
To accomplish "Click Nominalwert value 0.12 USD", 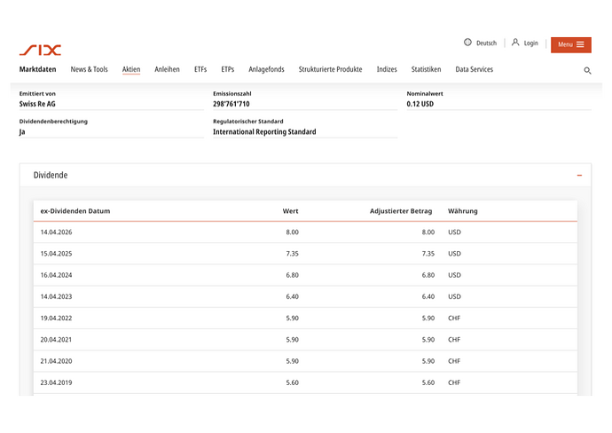I will pos(420,104).
